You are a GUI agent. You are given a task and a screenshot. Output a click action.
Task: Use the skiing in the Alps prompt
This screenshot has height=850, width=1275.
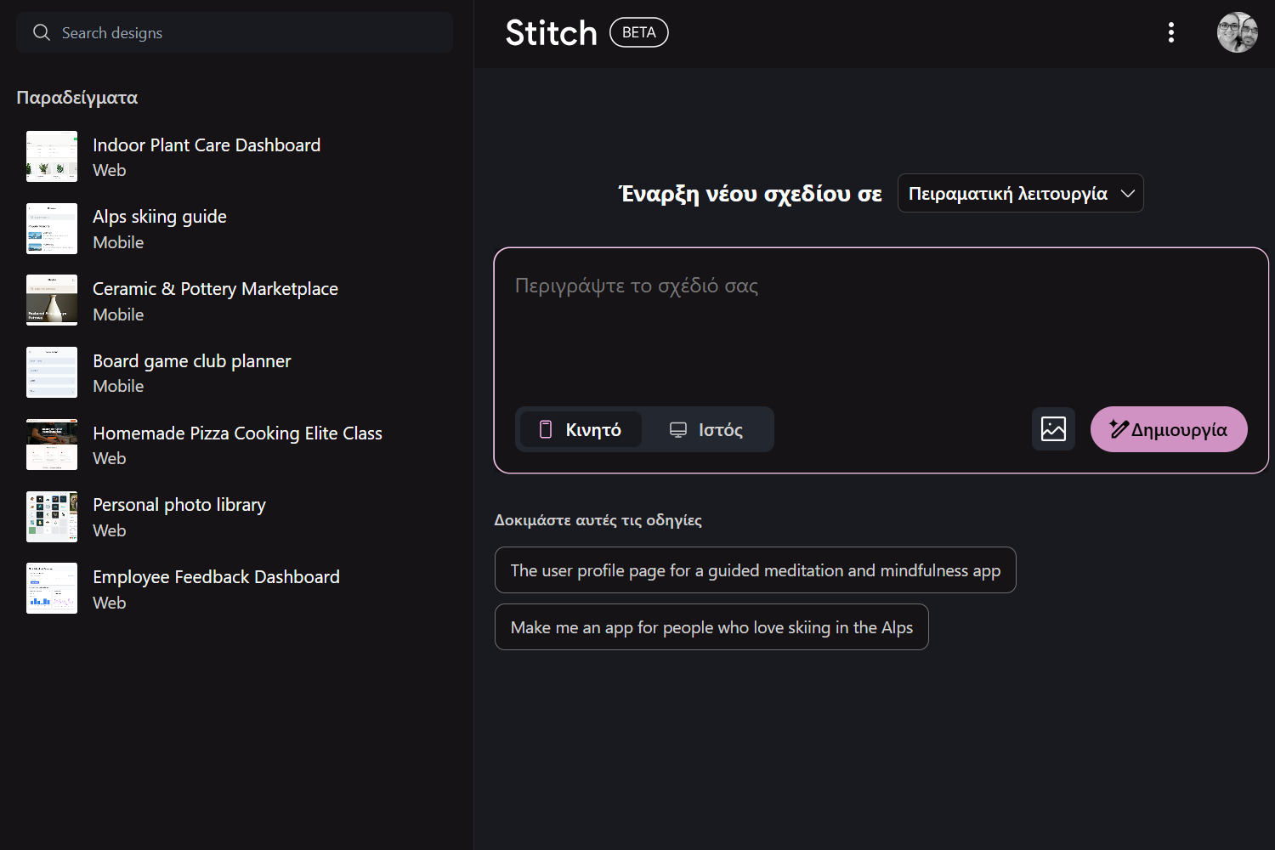(711, 627)
